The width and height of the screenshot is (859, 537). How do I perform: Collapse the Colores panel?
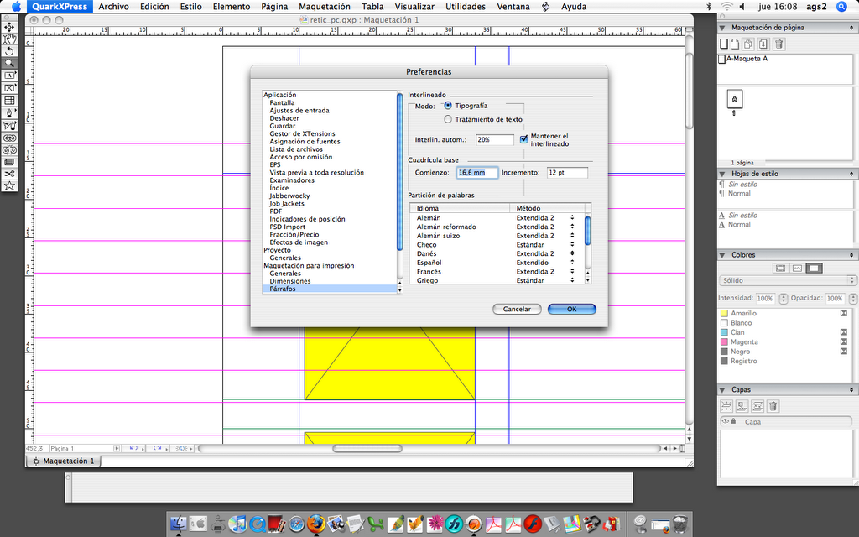722,255
